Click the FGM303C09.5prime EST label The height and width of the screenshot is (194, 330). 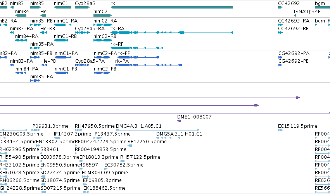pos(105,173)
